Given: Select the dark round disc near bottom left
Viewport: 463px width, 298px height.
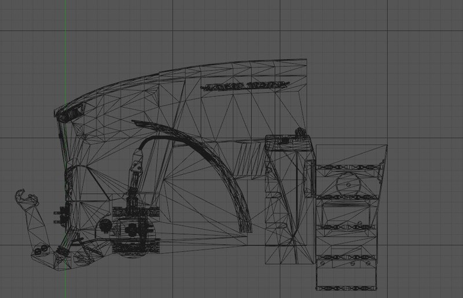Looking at the screenshot, I should click(x=105, y=225).
